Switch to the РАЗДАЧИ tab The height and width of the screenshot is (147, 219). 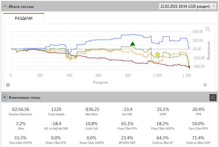coord(24,18)
